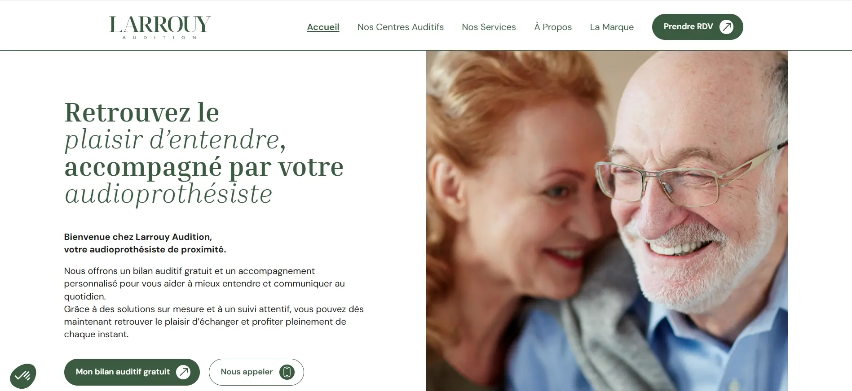Image resolution: width=852 pixels, height=391 pixels.
Task: Click the arrow icon in bilan auditif button
Action: point(183,372)
